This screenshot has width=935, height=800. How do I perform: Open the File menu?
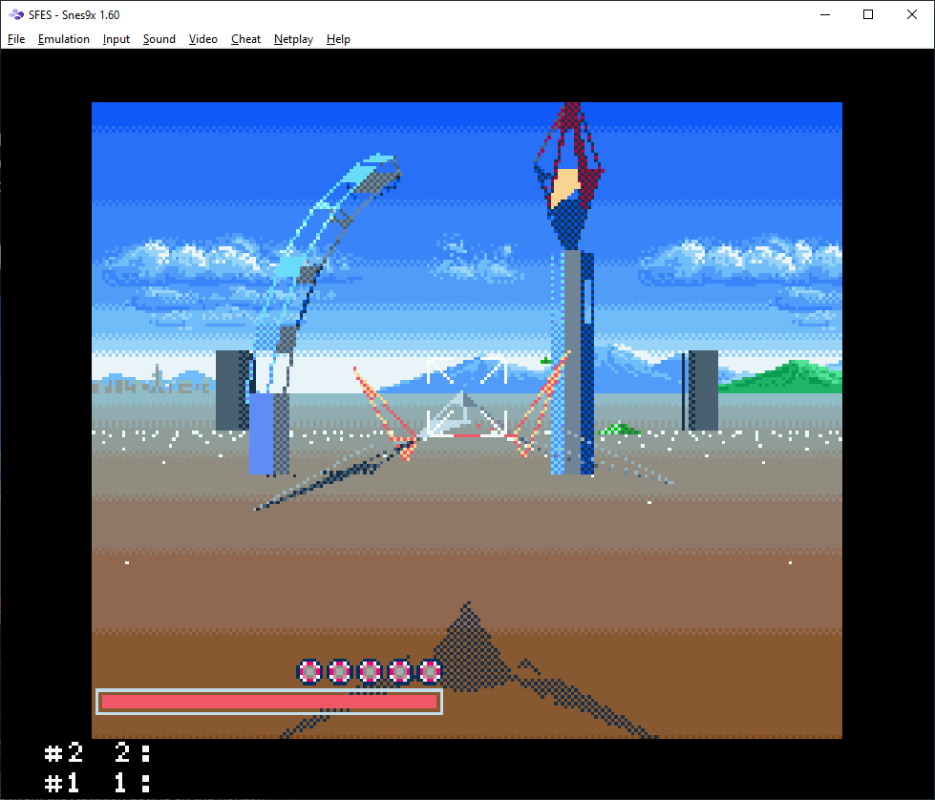16,39
